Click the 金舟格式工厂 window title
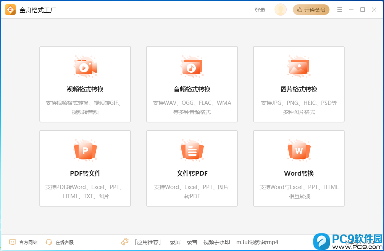The width and height of the screenshot is (384, 251). tap(38, 10)
